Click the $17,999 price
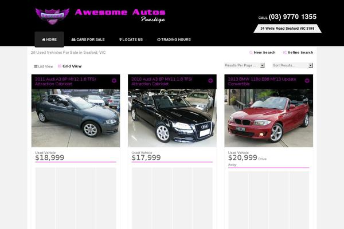This screenshot has width=344, height=229. 146,157
